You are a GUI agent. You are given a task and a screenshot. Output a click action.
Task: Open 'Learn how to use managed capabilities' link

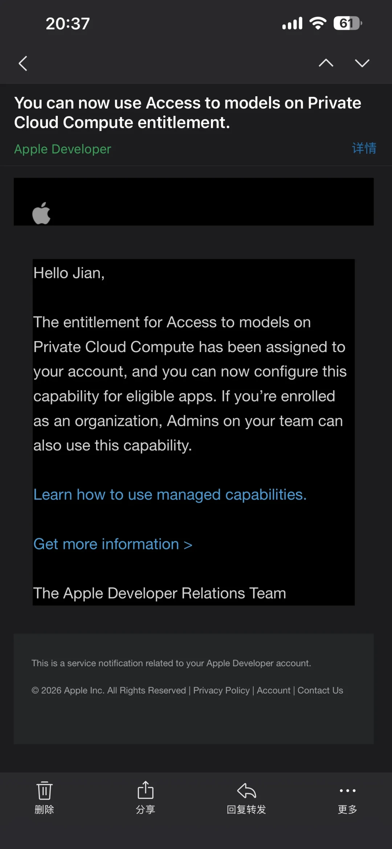point(170,495)
